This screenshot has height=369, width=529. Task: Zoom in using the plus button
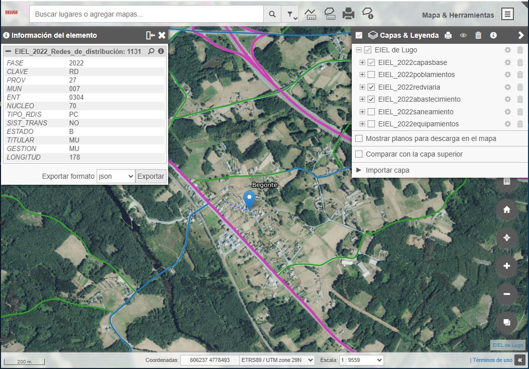click(507, 266)
